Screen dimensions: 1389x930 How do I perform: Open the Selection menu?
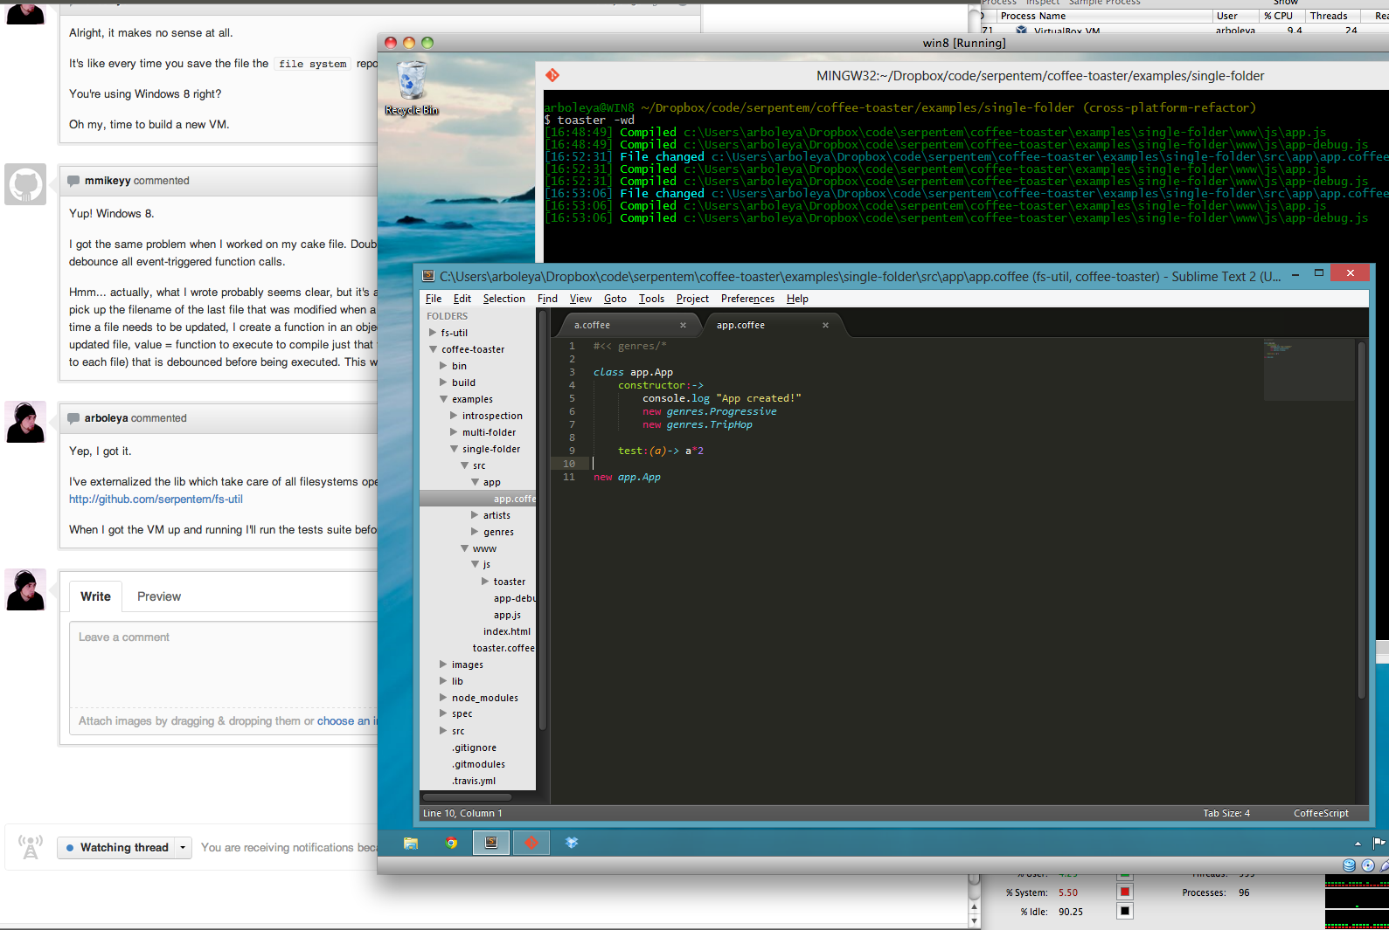(x=504, y=299)
